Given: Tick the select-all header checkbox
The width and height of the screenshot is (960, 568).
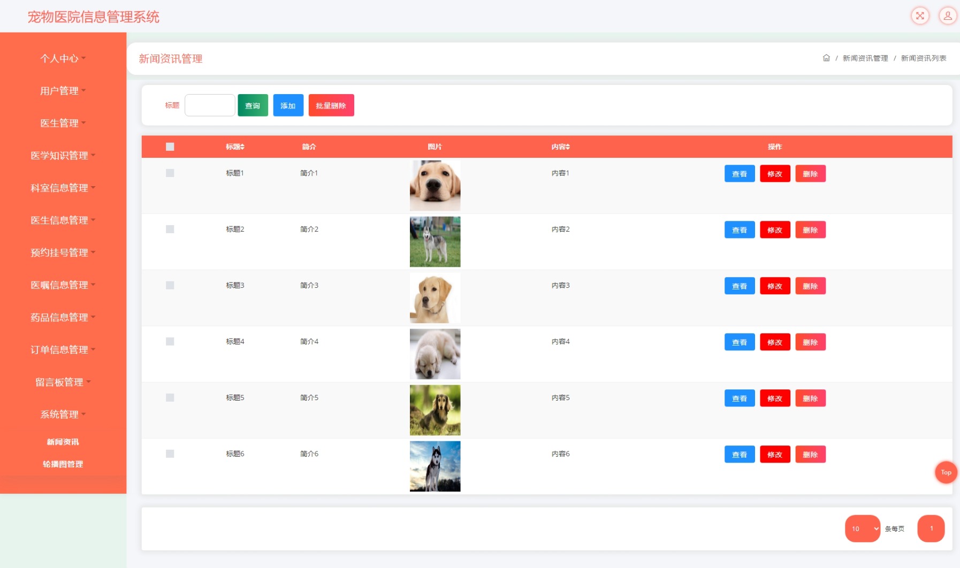Looking at the screenshot, I should (170, 147).
